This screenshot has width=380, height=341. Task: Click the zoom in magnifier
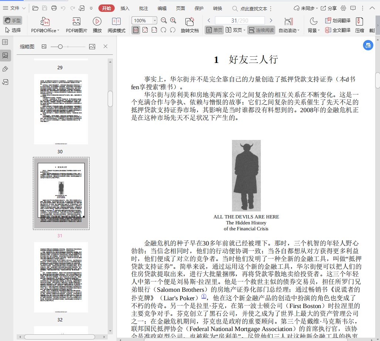point(173,20)
